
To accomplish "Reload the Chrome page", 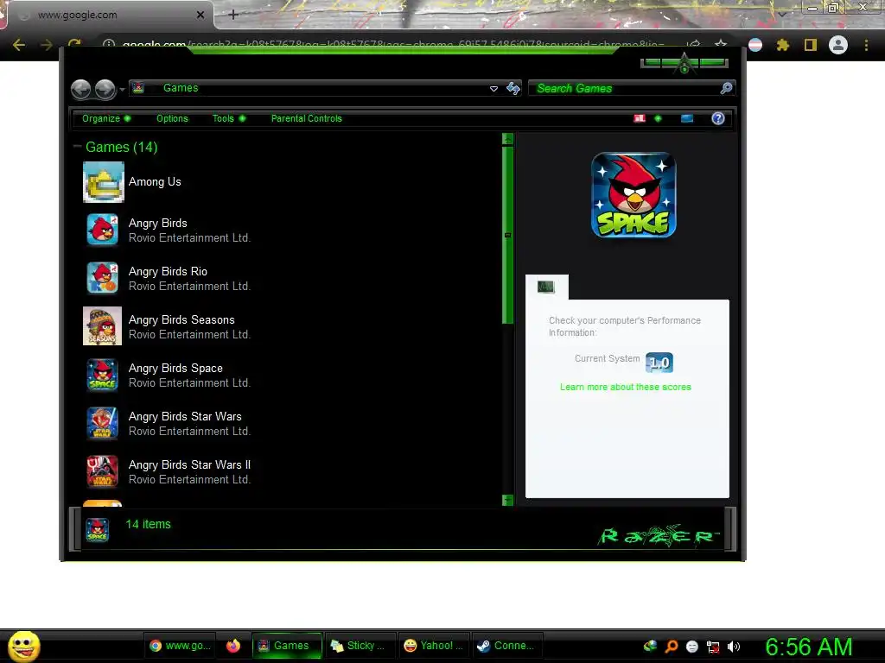I will point(74,45).
